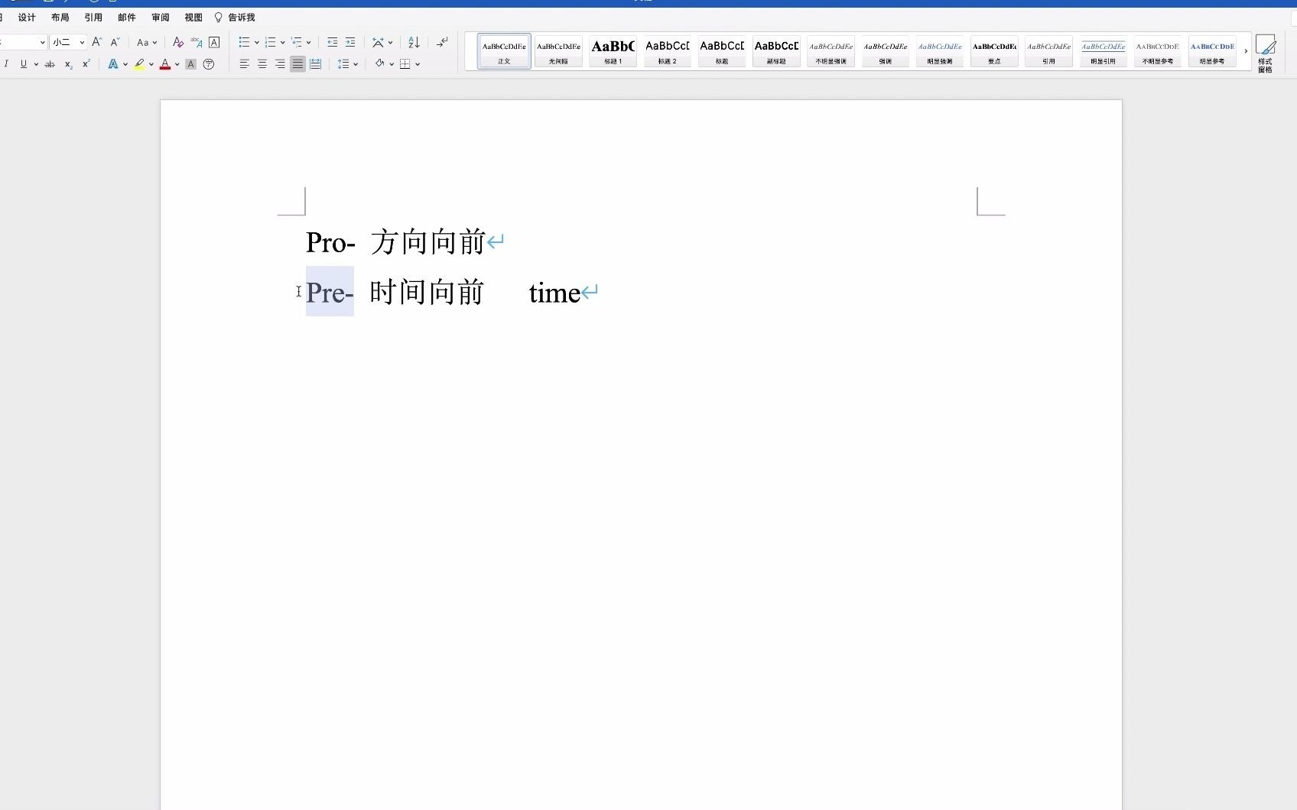Open the styles pane (样式窗格)
This screenshot has height=810, width=1297.
click(x=1266, y=53)
